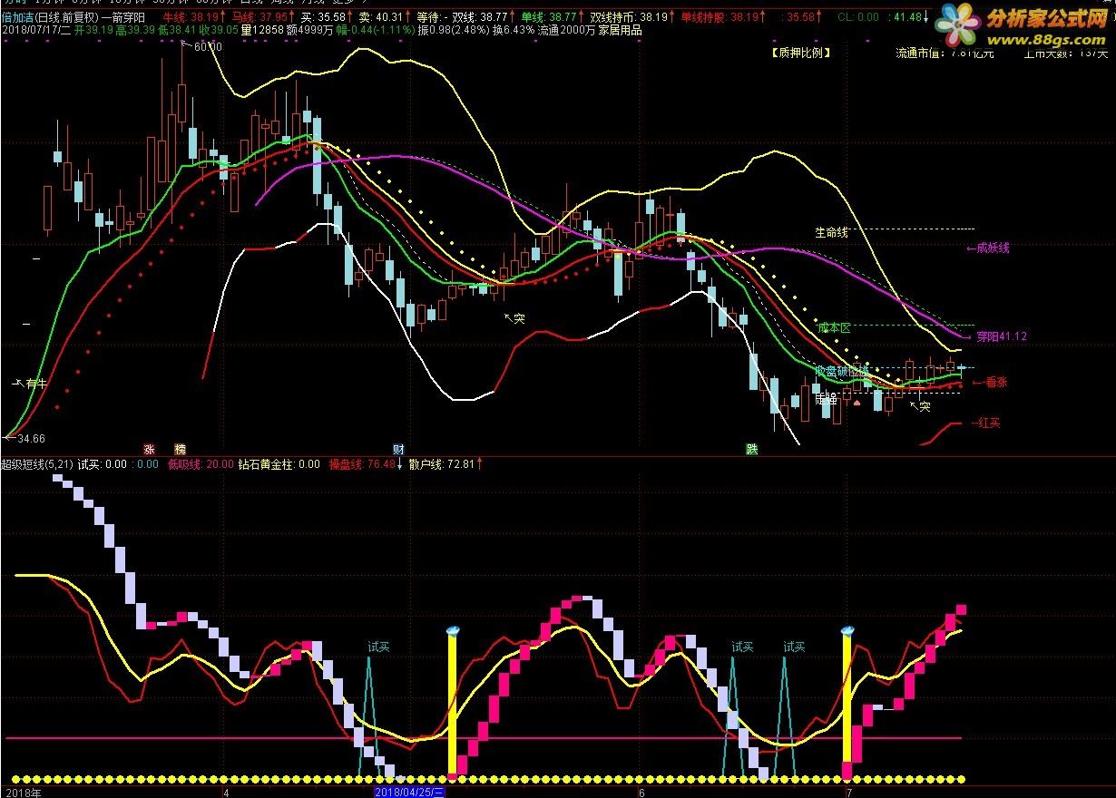Image resolution: width=1116 pixels, height=798 pixels.
Task: Click the 试买 signal label in April
Action: click(379, 647)
